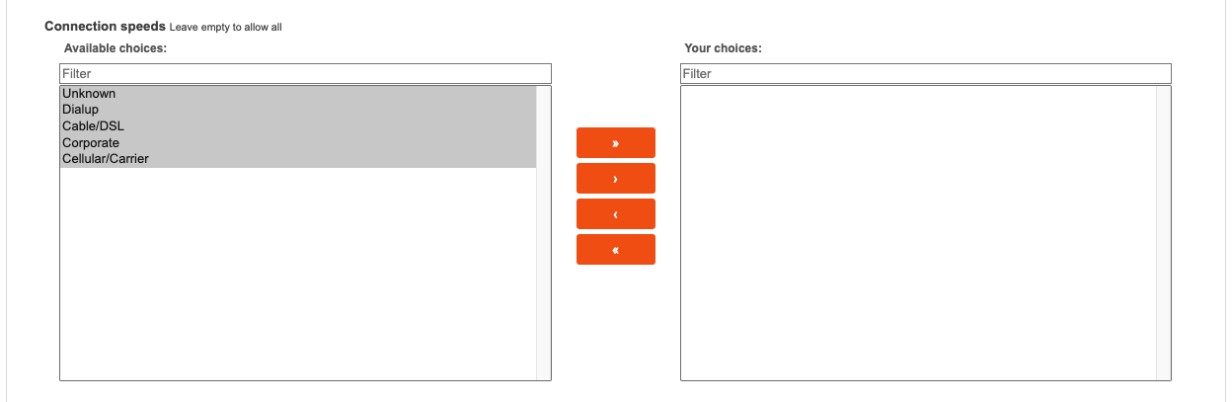The width and height of the screenshot is (1232, 402).
Task: Click the "Available choices:" label
Action: click(115, 48)
